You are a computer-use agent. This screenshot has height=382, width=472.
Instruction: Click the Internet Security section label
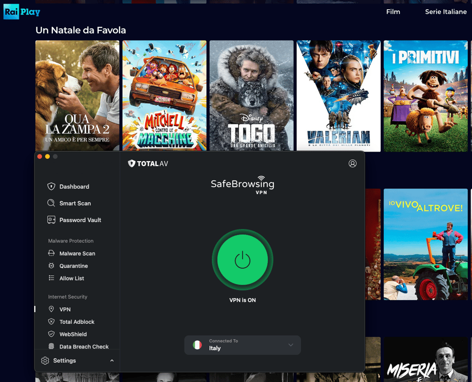pos(68,297)
